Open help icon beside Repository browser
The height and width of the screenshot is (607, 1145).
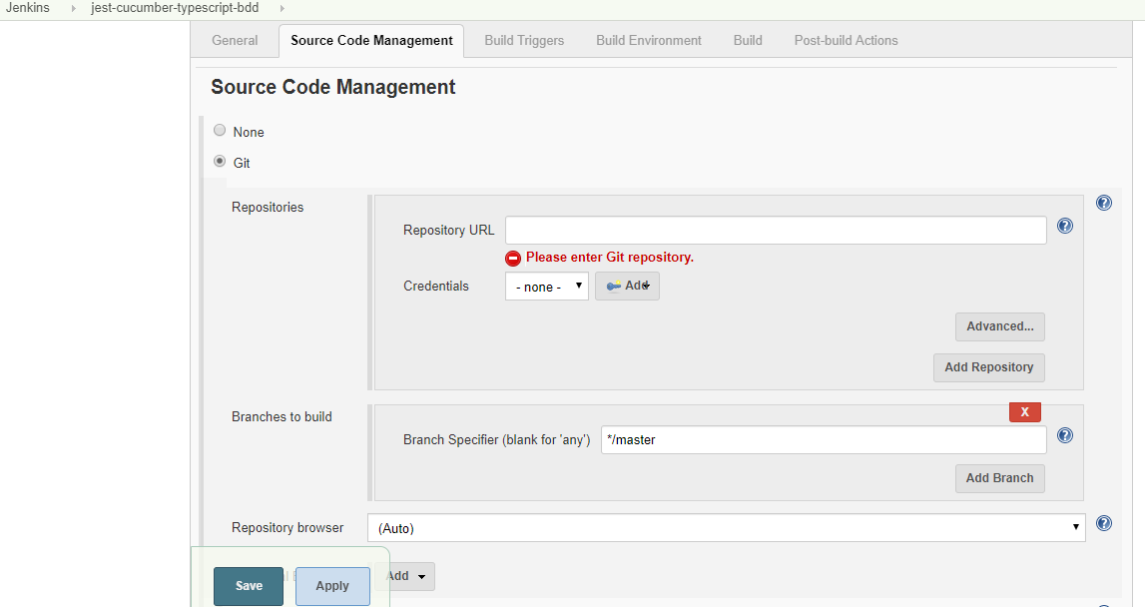pos(1103,523)
